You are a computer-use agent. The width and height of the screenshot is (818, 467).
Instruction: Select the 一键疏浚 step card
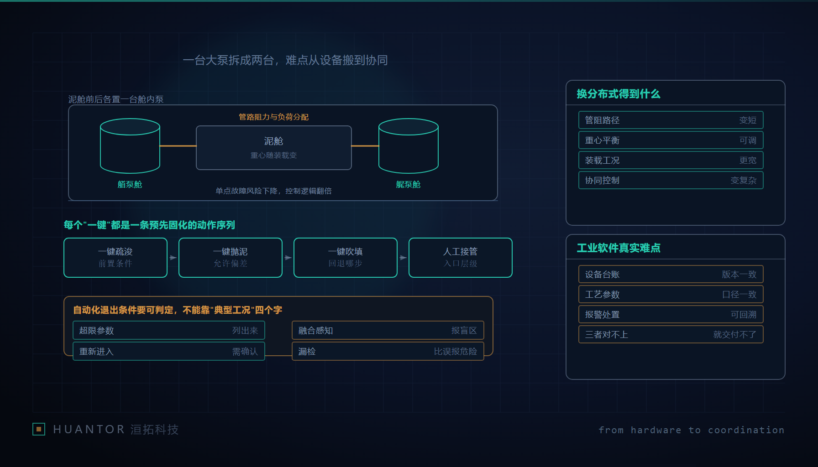(x=115, y=258)
